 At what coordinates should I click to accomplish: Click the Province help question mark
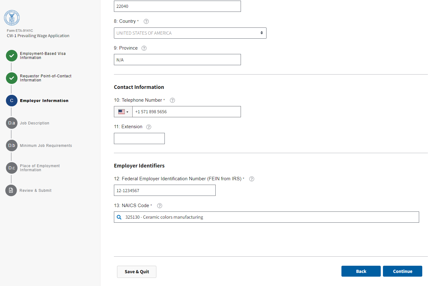pos(144,48)
